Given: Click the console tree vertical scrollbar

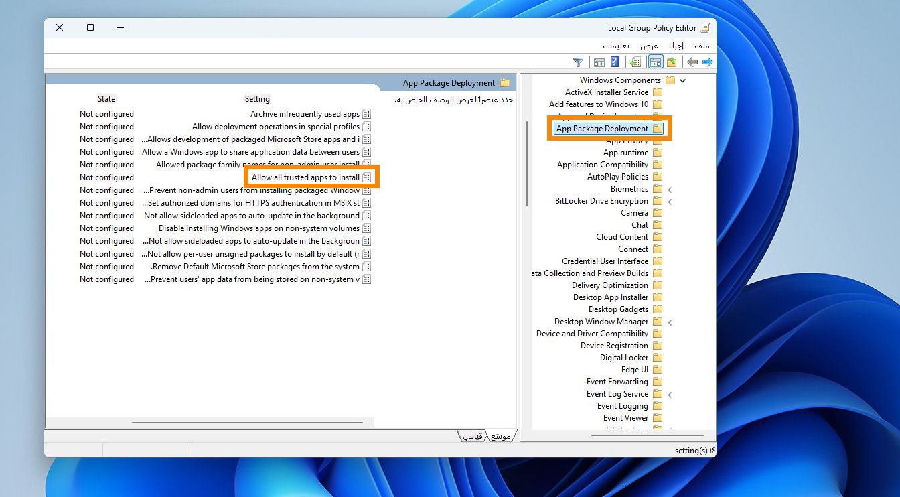Looking at the screenshot, I should pyautogui.click(x=528, y=164).
